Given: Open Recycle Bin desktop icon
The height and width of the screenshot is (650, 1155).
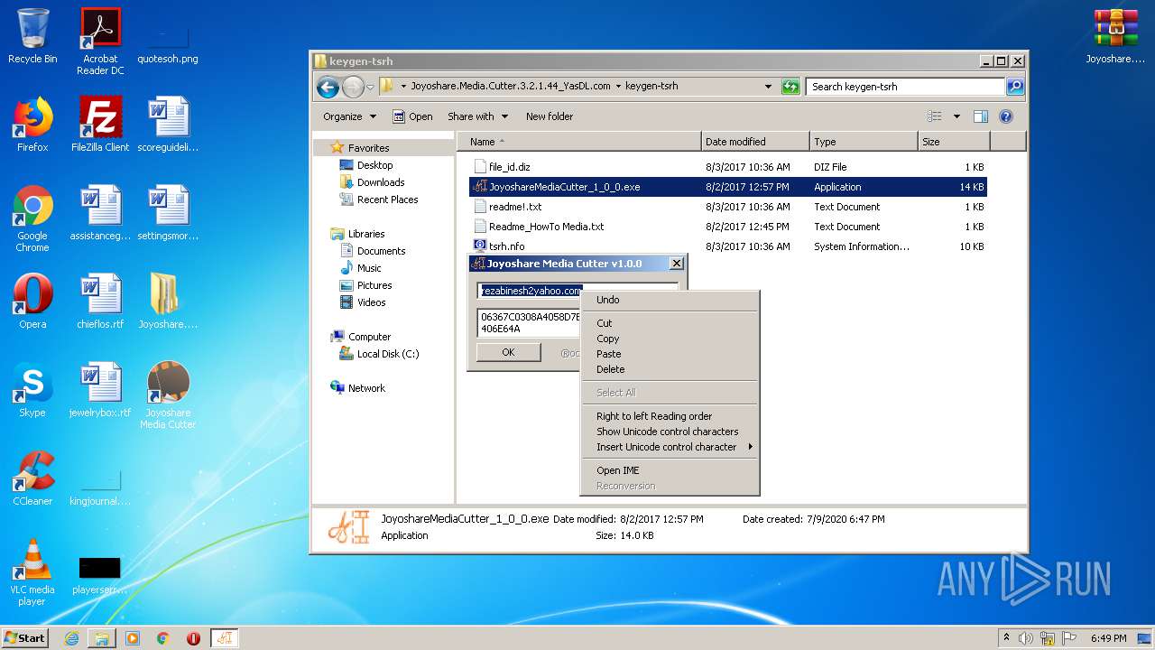Looking at the screenshot, I should point(32,36).
